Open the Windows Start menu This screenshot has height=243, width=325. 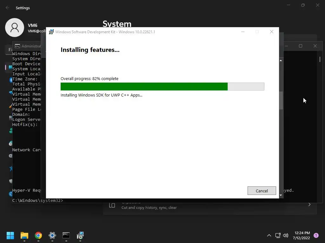[10, 235]
